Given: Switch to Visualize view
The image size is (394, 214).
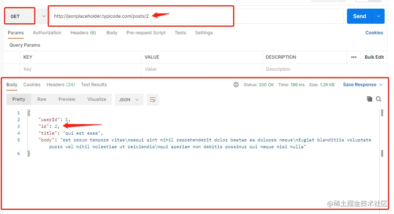Looking at the screenshot, I should (97, 99).
